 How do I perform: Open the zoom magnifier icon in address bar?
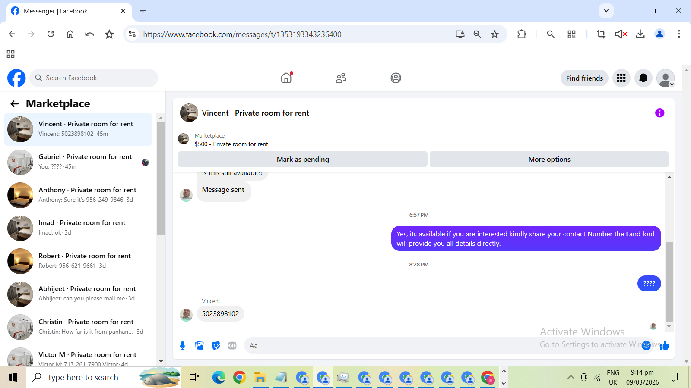point(477,34)
